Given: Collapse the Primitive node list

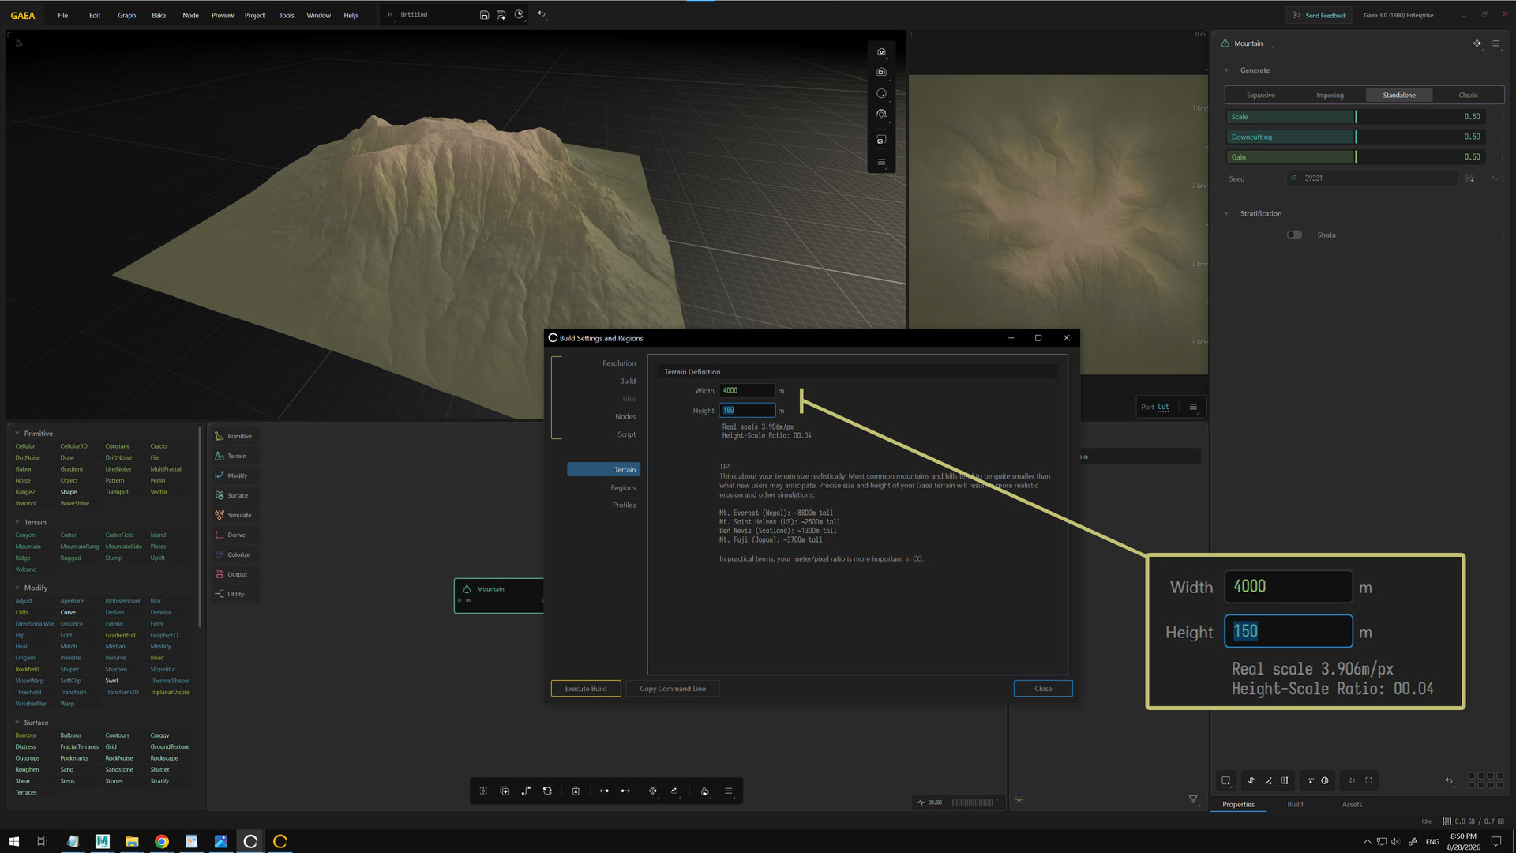Looking at the screenshot, I should tap(17, 434).
